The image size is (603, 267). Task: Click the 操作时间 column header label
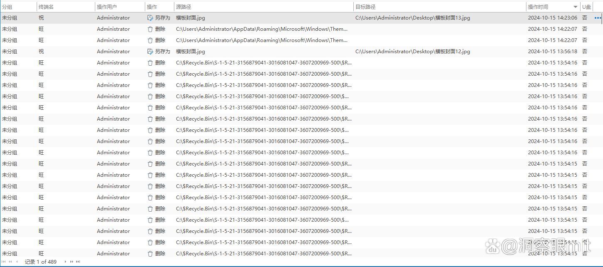click(x=538, y=7)
